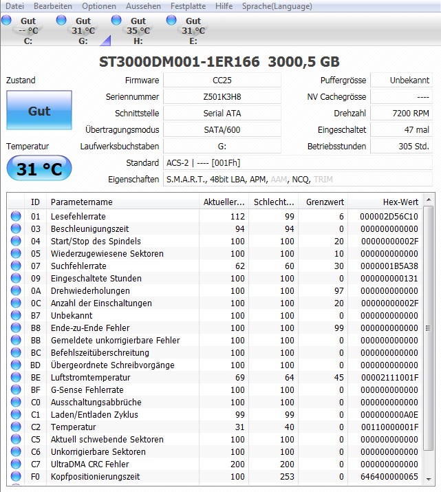This screenshot has width=441, height=492.
Task: Click the Parametername column header
Action: (x=122, y=202)
